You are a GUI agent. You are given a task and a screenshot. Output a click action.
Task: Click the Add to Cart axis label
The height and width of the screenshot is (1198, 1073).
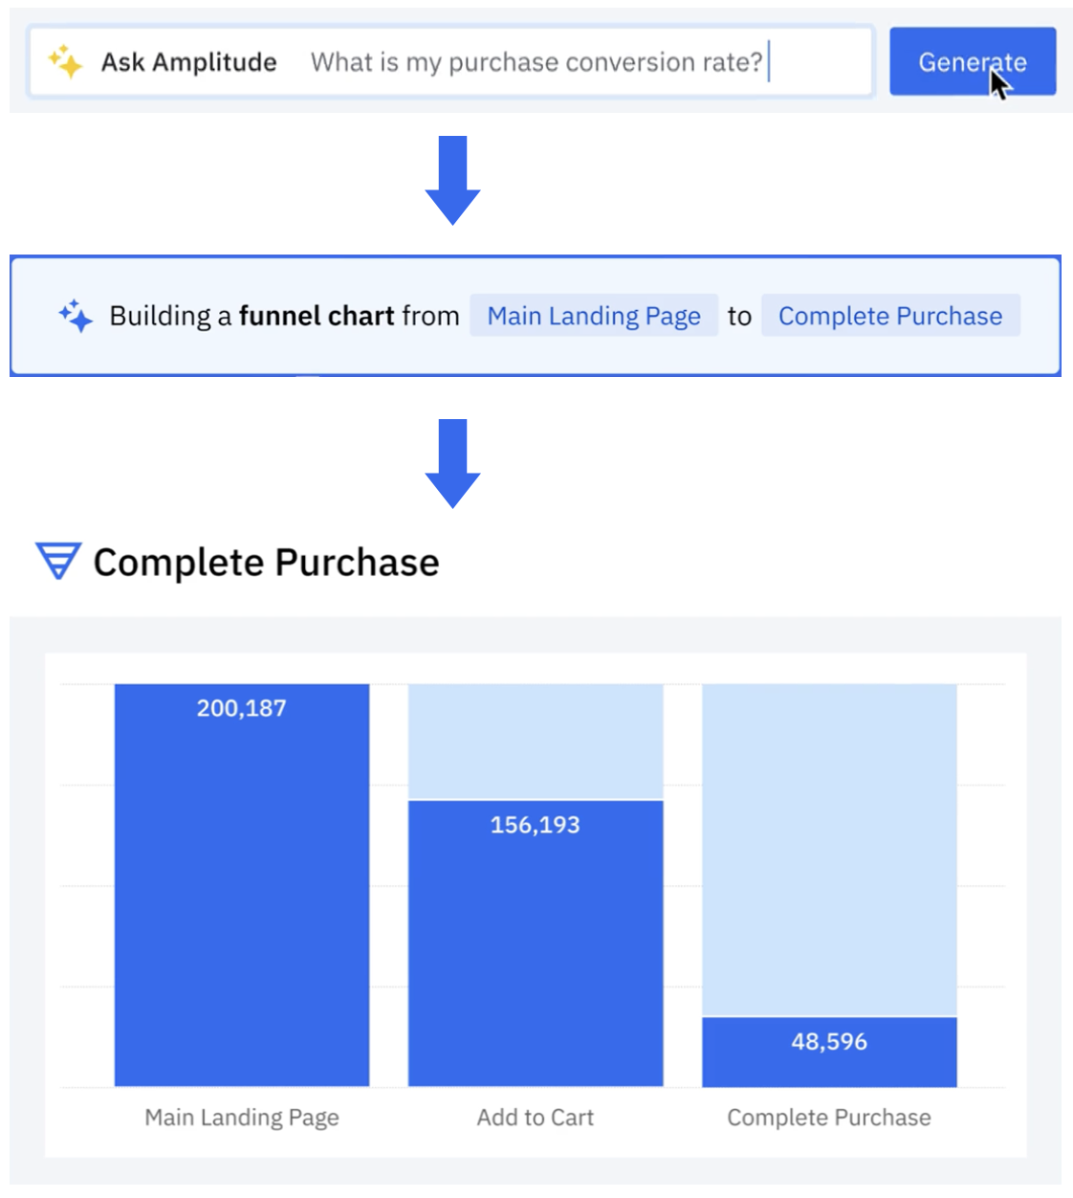pos(536,1117)
